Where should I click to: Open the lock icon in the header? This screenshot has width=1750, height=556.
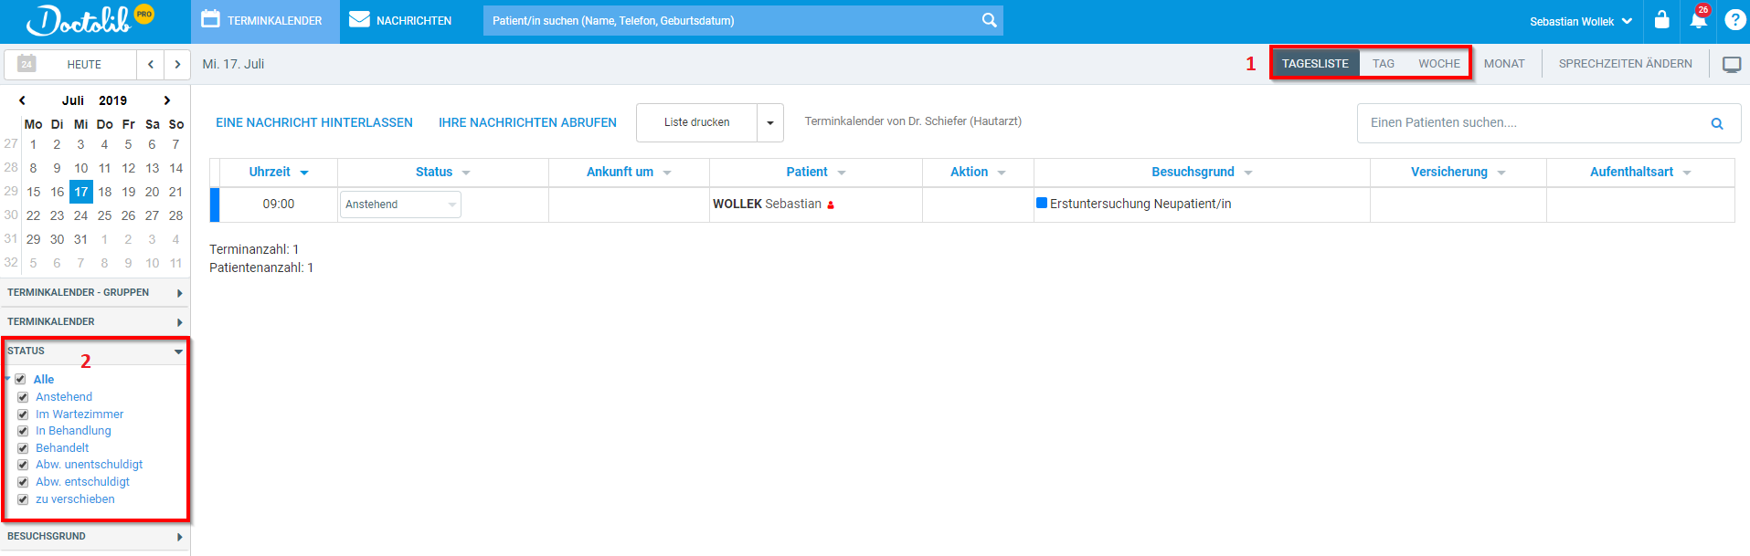(x=1661, y=19)
